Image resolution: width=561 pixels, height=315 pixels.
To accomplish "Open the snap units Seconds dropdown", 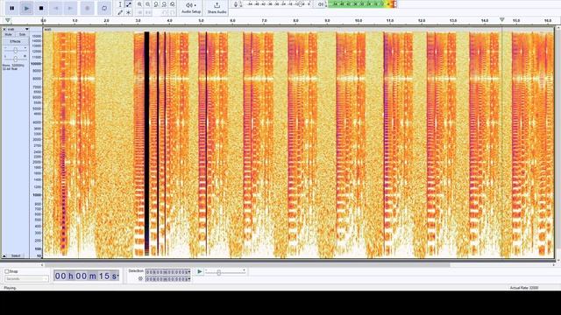I will (x=26, y=278).
